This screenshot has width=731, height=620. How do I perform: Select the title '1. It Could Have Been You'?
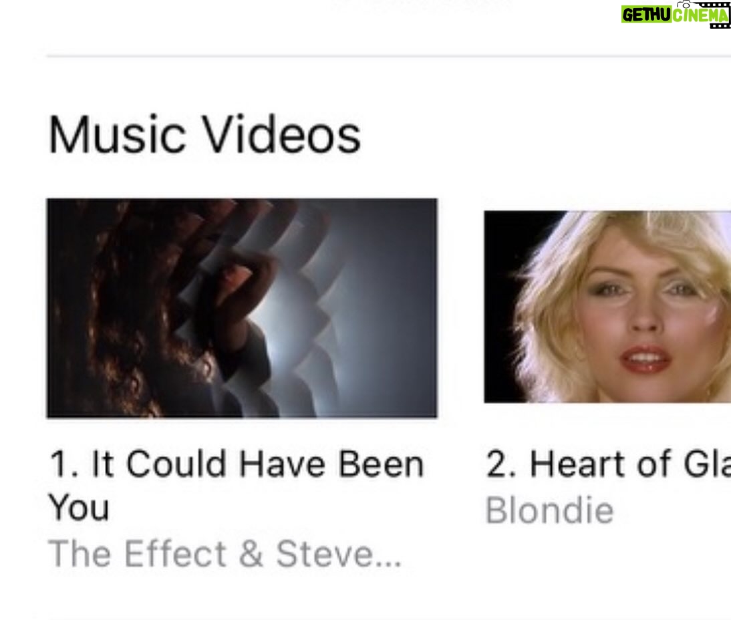237,485
